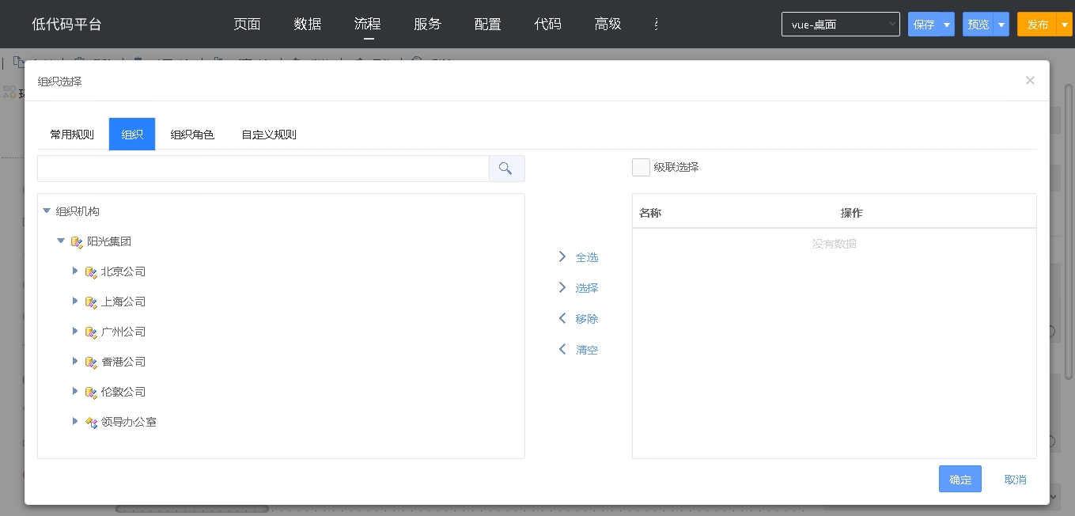Image resolution: width=1075 pixels, height=516 pixels.
Task: Collapse the 组织机构 root node
Action: pyautogui.click(x=47, y=211)
